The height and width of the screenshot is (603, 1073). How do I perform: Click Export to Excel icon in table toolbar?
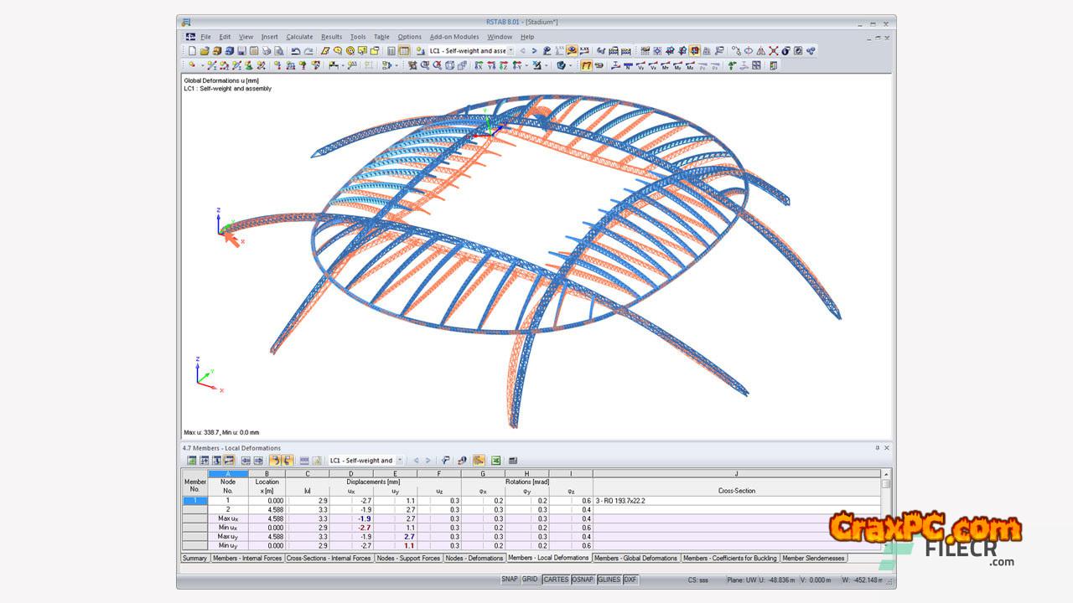coord(495,461)
